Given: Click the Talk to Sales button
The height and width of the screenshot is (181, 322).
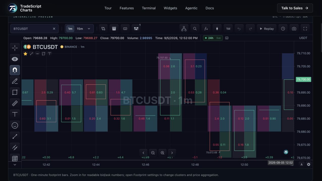Looking at the screenshot, I should (x=295, y=8).
